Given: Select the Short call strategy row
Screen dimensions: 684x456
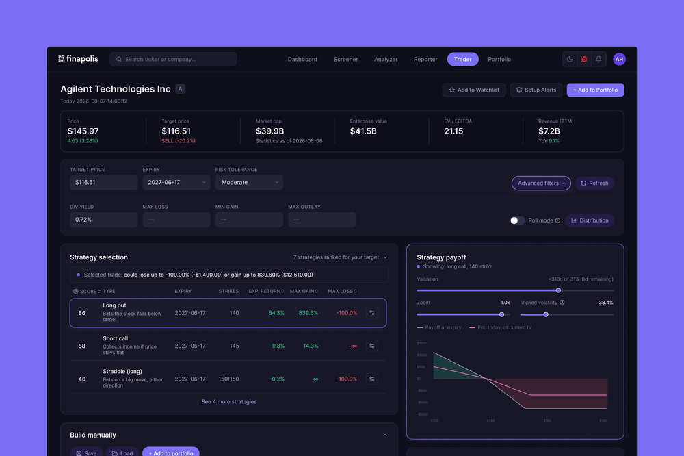Looking at the screenshot, I should 228,346.
